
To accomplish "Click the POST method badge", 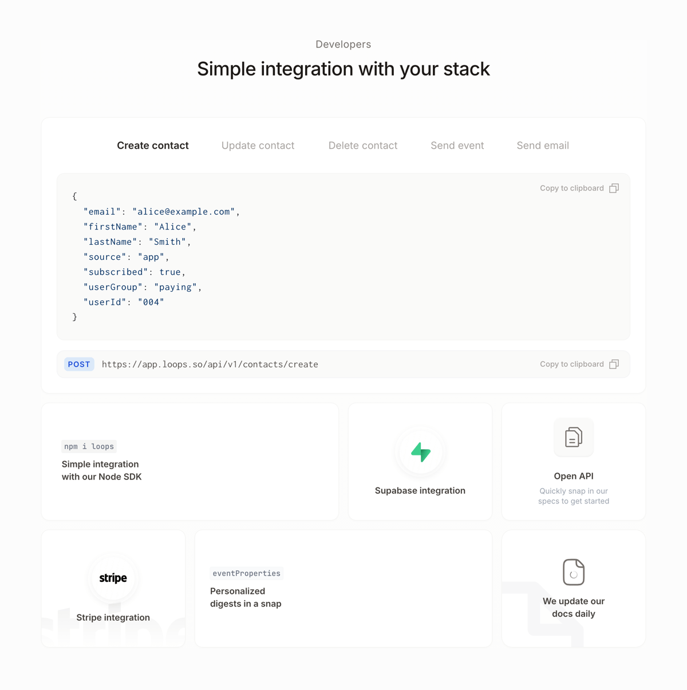I will (x=79, y=364).
